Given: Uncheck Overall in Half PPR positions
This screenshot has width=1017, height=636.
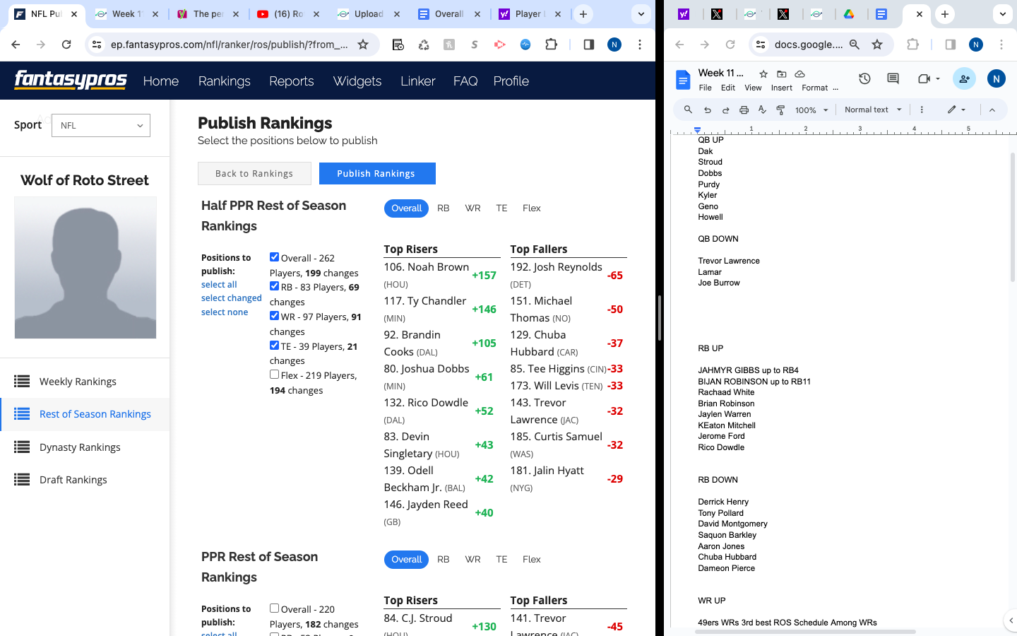Looking at the screenshot, I should 274,257.
